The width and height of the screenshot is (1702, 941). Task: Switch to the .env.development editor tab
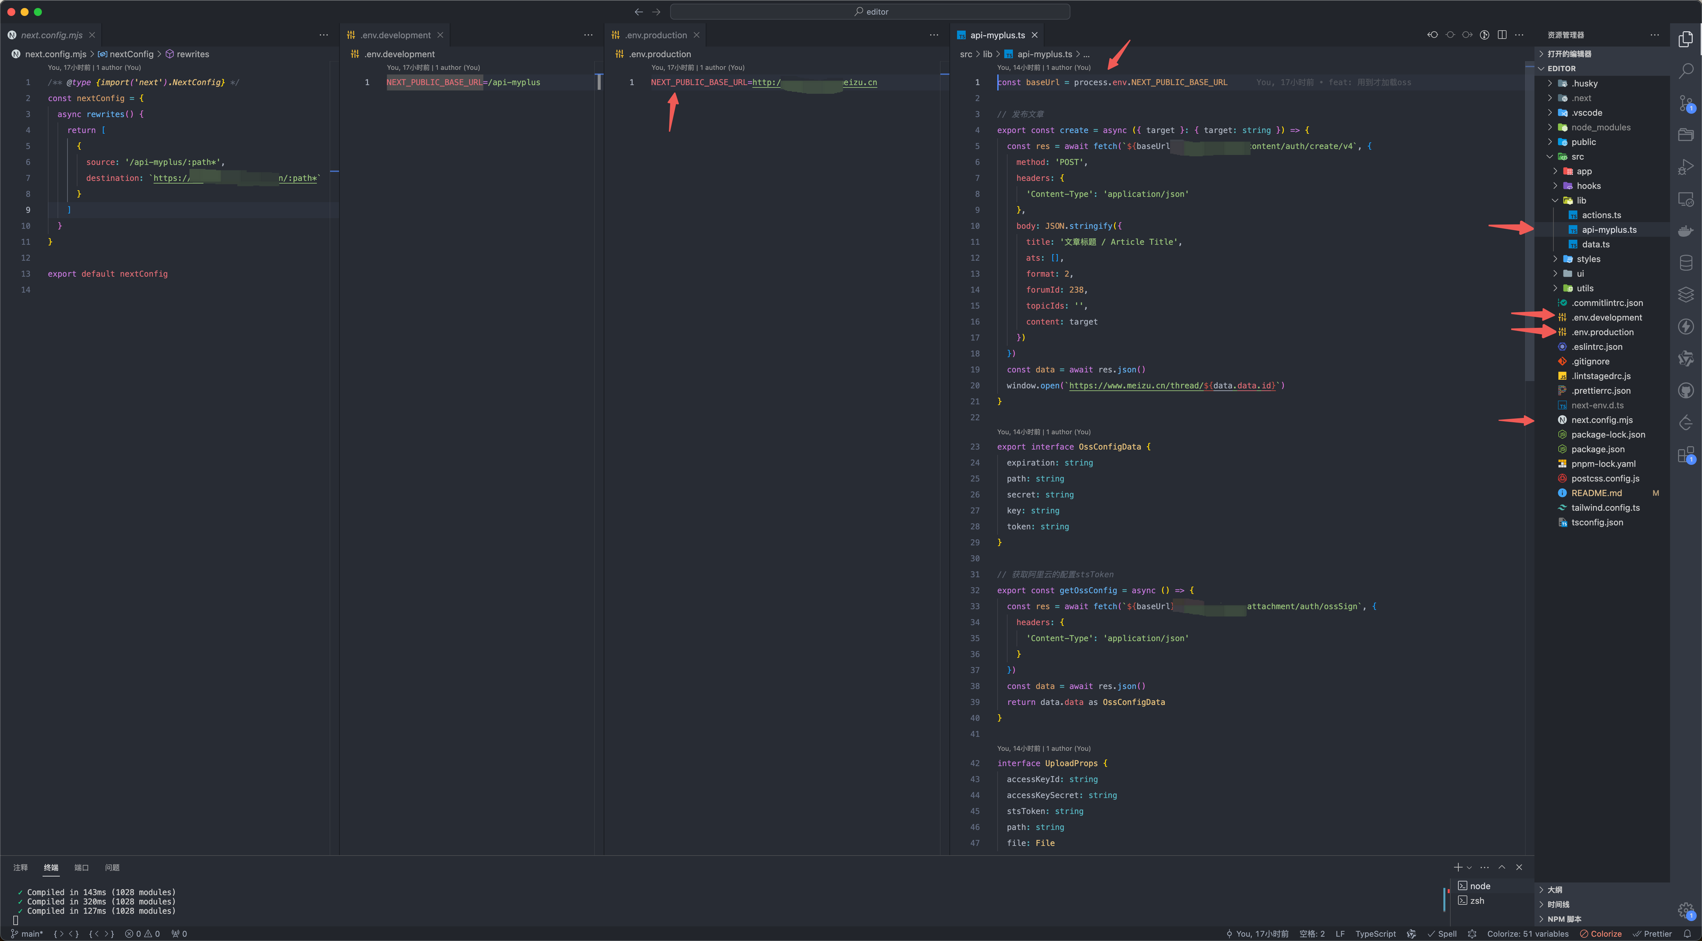coord(395,35)
